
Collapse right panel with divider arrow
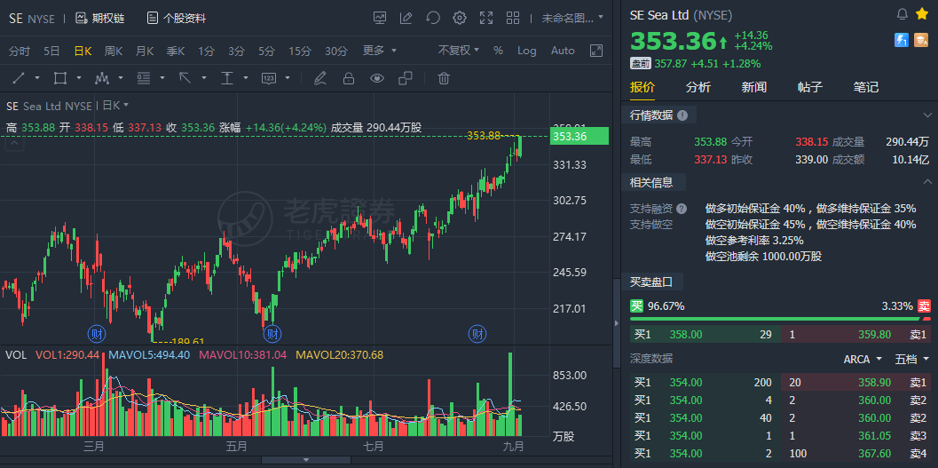617,323
